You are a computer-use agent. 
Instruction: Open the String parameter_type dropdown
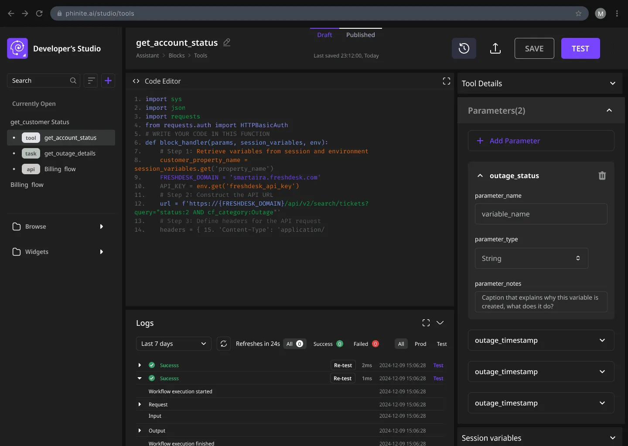coord(531,258)
